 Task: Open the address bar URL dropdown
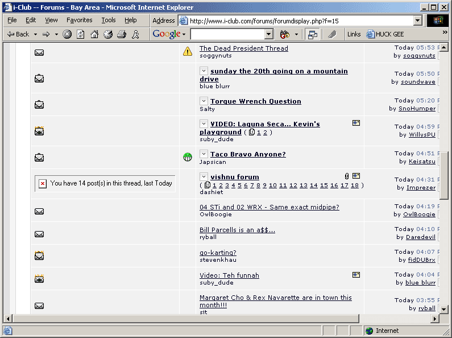click(x=417, y=20)
